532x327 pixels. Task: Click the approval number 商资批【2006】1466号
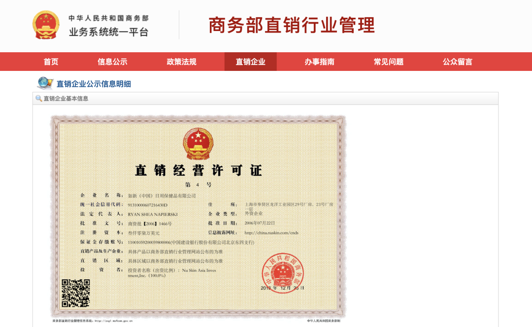[x=150, y=224]
